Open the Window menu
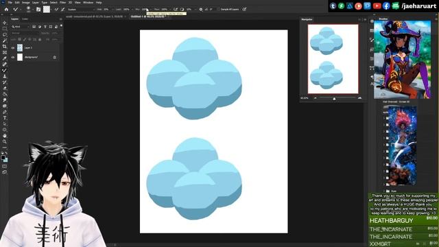The width and height of the screenshot is (439, 247). coord(88,3)
